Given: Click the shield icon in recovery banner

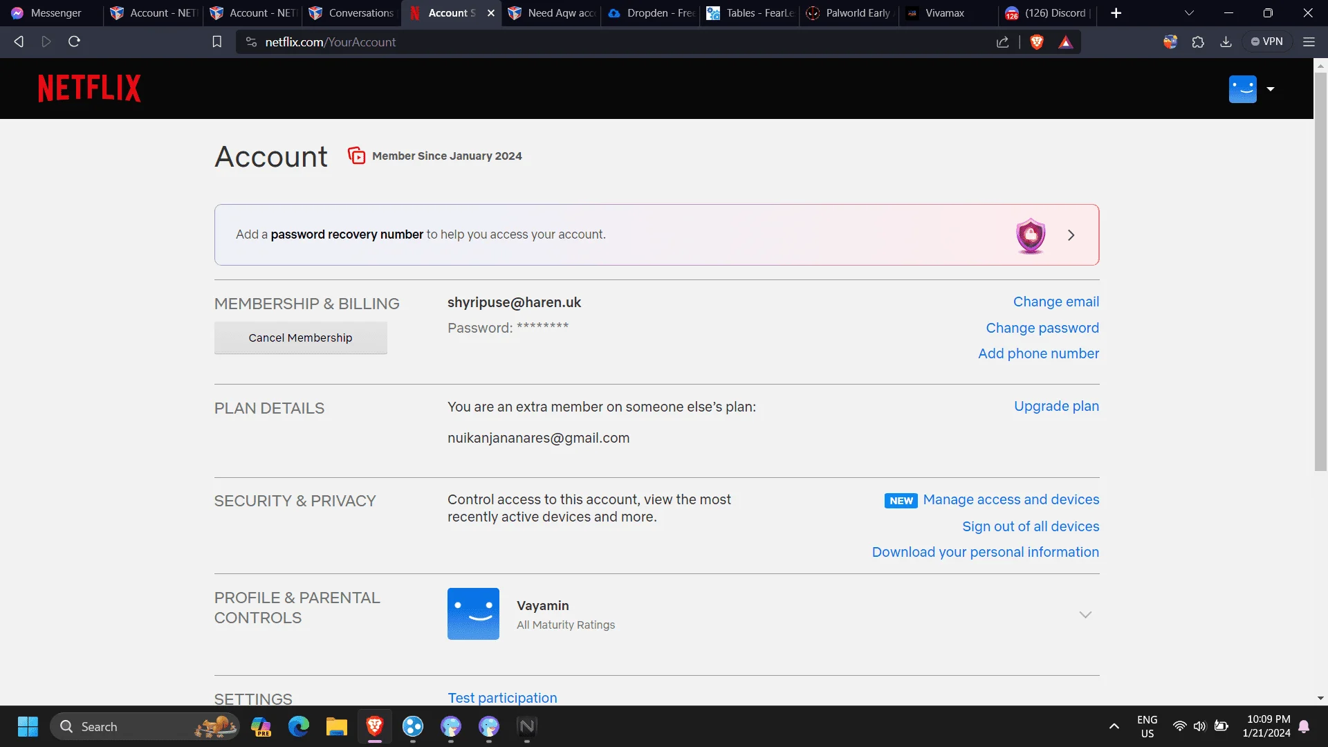Looking at the screenshot, I should [x=1031, y=235].
